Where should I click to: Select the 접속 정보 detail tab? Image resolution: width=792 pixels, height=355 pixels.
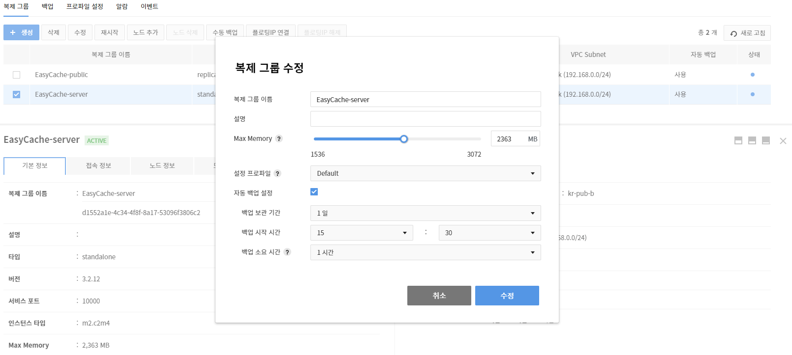coord(98,166)
